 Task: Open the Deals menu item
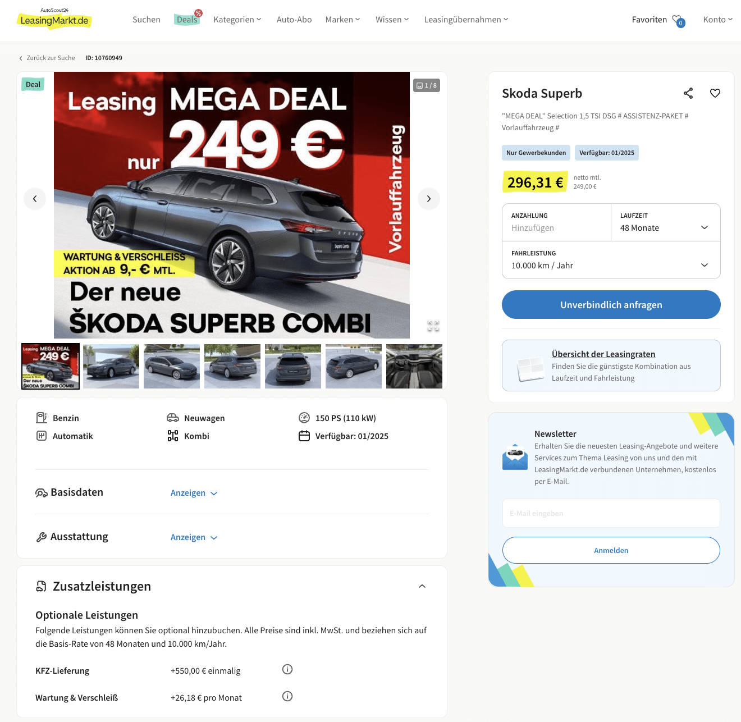click(x=187, y=19)
